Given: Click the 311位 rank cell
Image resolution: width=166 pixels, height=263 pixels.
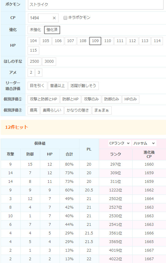Looking at the screenshot, I should (116, 182).
